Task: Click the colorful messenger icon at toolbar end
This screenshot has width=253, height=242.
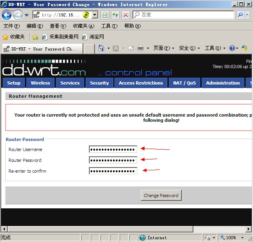Action: coord(245,48)
